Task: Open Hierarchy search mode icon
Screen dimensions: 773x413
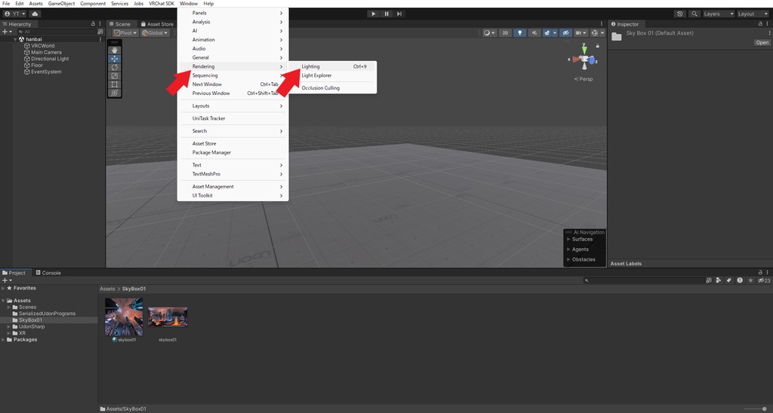Action: tap(100, 32)
